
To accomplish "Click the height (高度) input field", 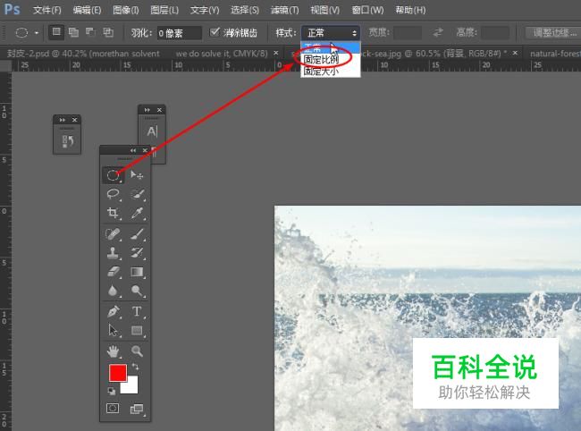I will (495, 32).
